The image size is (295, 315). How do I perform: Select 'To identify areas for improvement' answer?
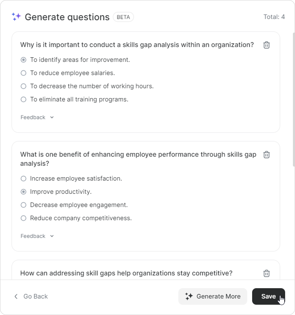click(x=23, y=60)
